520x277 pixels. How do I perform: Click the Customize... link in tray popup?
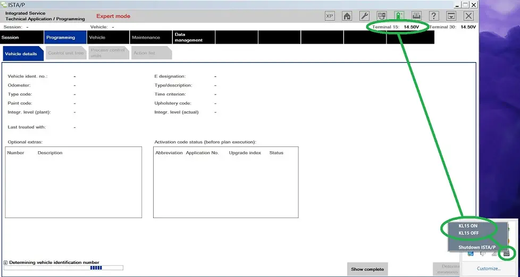[489, 269]
